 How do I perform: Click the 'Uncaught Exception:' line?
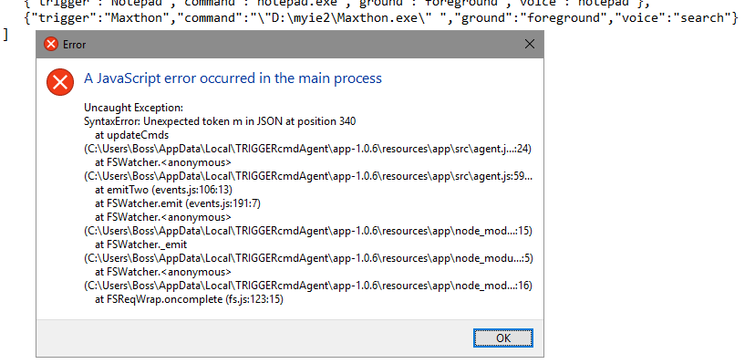click(x=133, y=108)
